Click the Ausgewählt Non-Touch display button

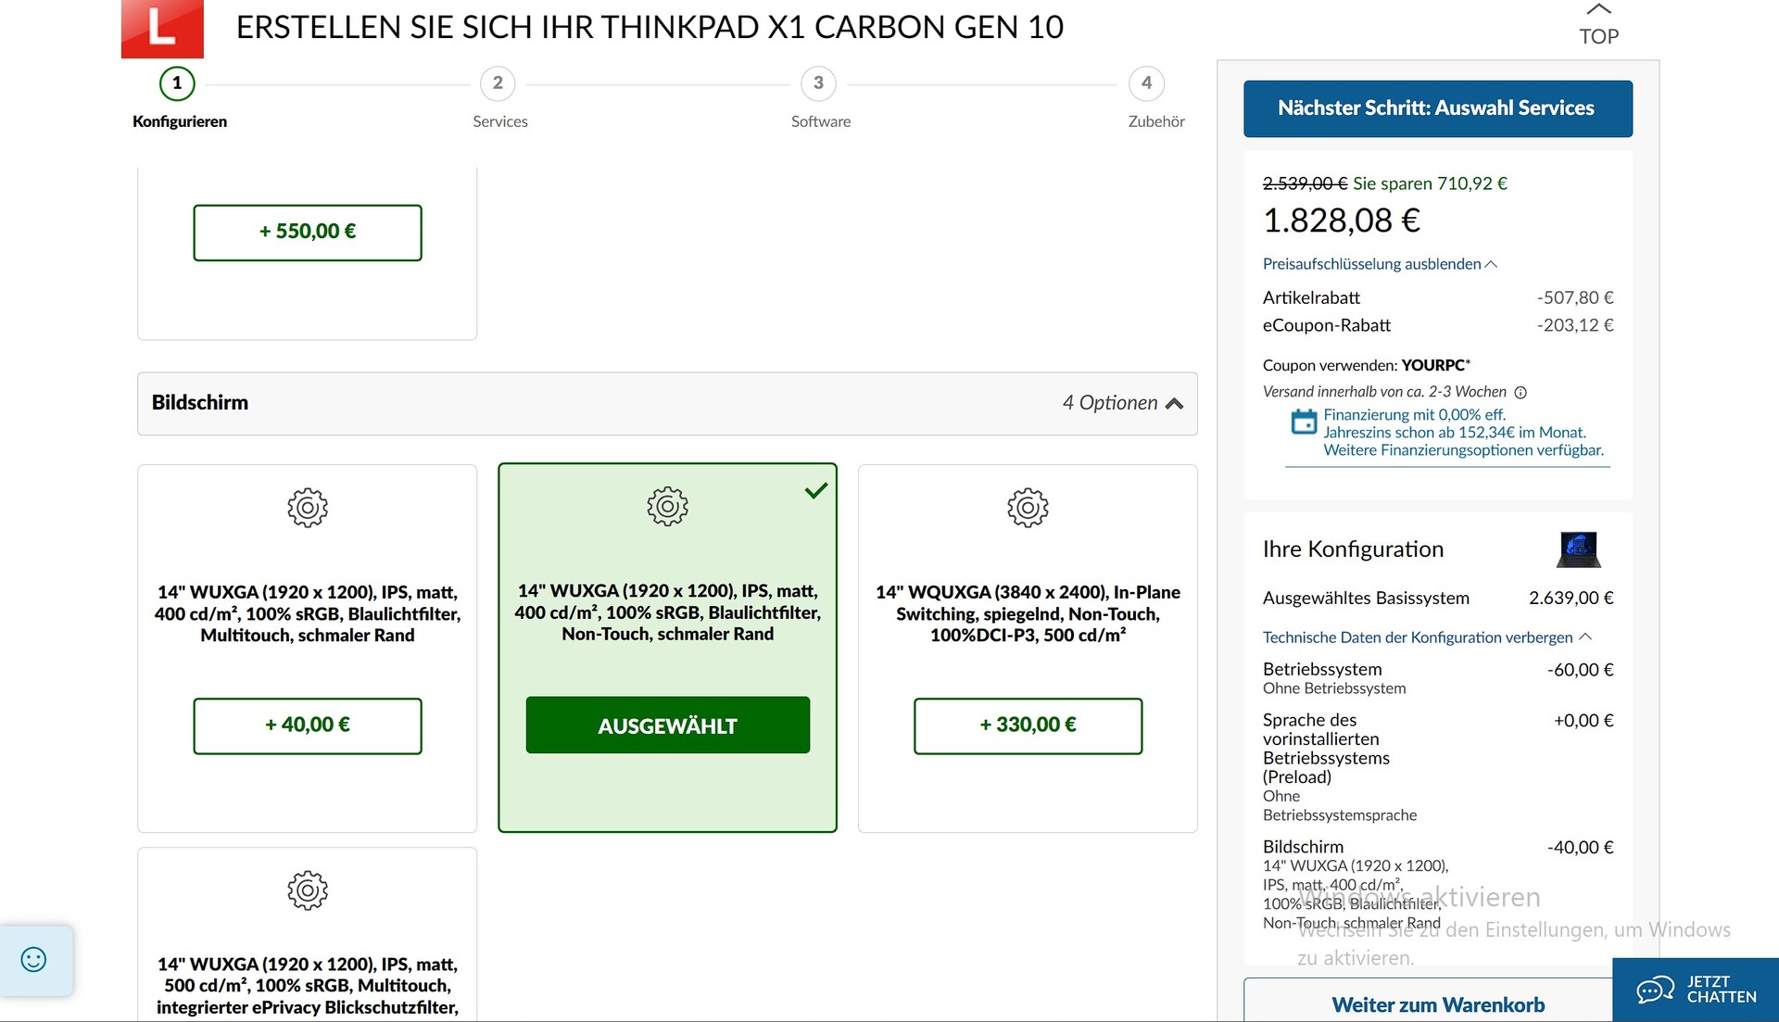(x=667, y=725)
